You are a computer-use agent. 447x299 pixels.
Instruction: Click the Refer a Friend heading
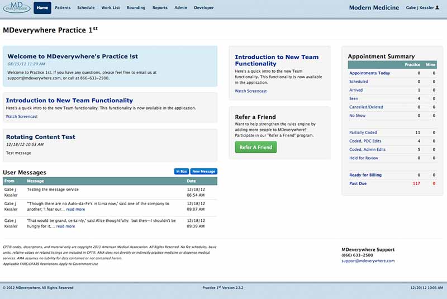coord(255,117)
